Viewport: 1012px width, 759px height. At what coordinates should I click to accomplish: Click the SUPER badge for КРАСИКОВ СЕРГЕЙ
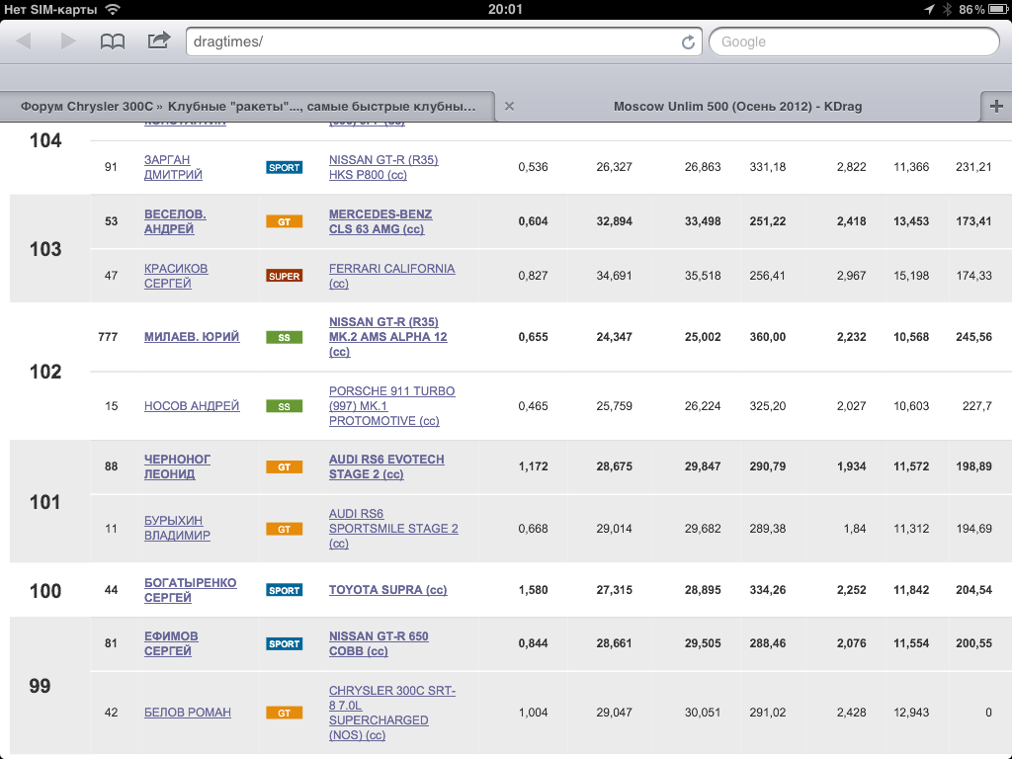coord(284,276)
